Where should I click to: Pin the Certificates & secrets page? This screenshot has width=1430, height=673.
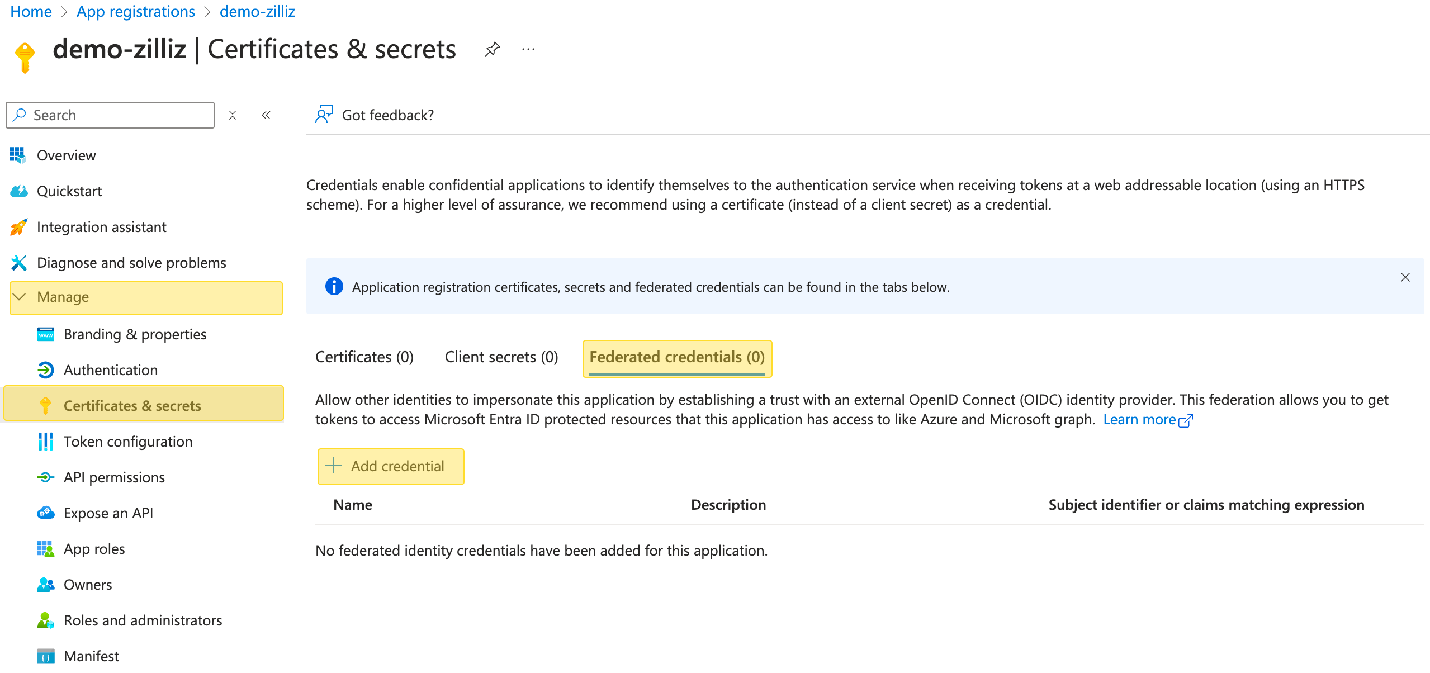[492, 49]
